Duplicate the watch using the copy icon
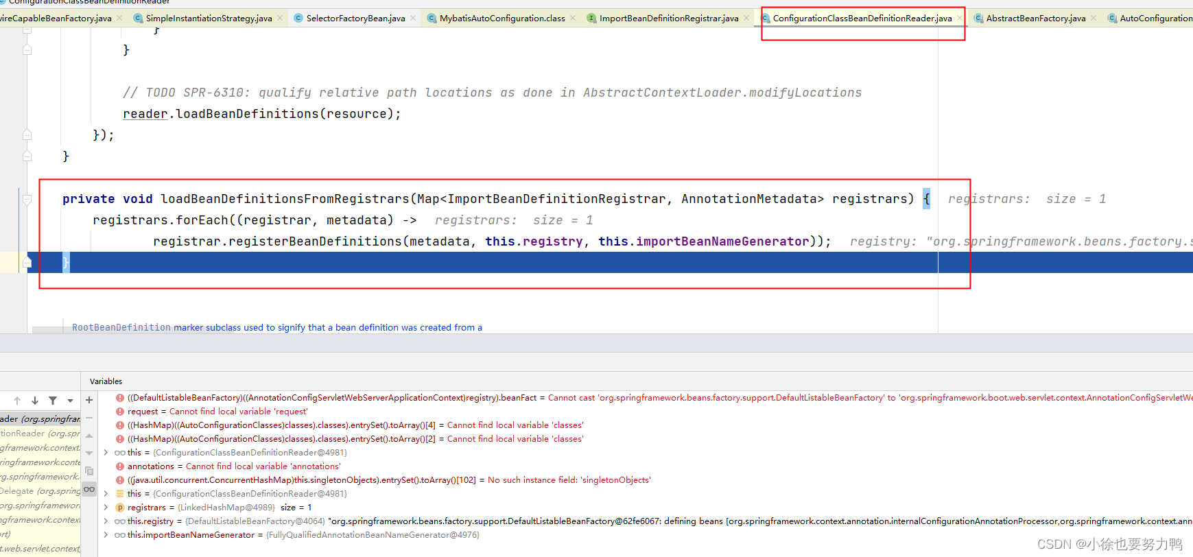 tap(89, 471)
